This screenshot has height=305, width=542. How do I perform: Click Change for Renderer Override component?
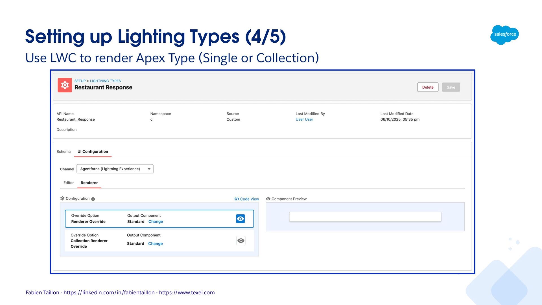[156, 222]
